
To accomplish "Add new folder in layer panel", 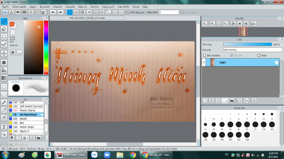I will click(x=232, y=101).
